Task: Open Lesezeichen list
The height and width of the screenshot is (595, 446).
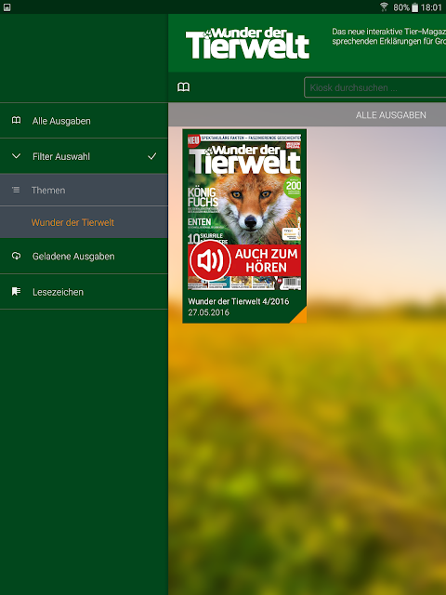Action: click(x=84, y=292)
